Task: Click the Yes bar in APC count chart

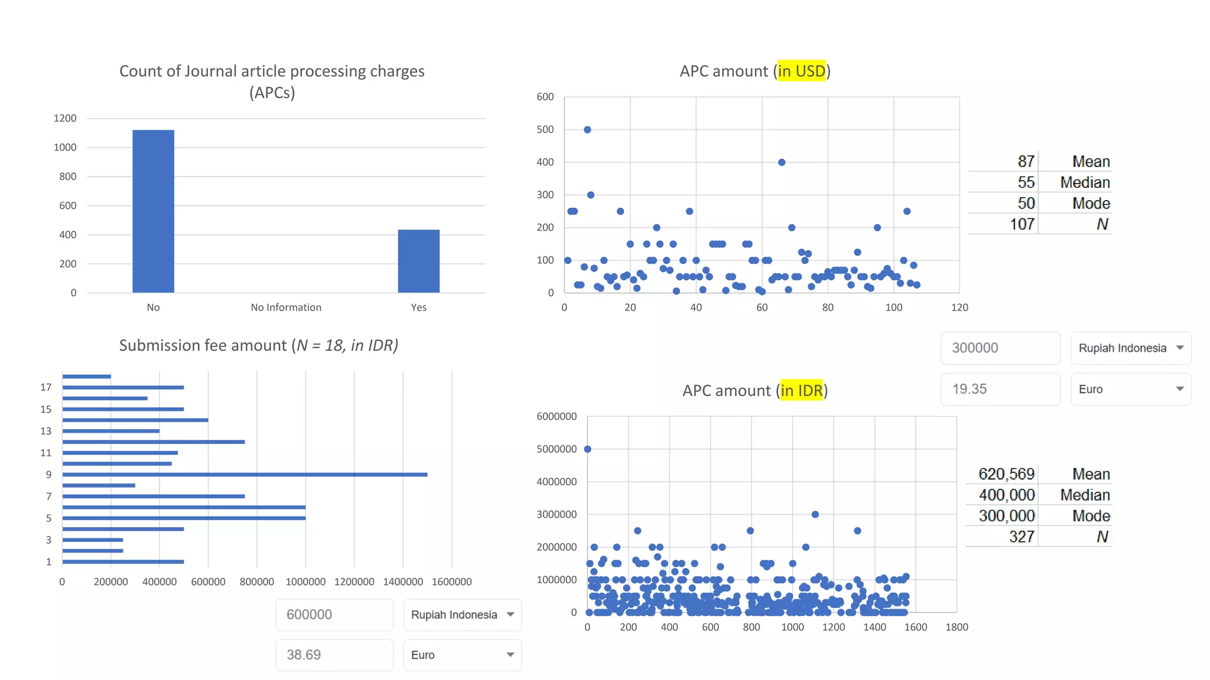Action: (x=418, y=261)
